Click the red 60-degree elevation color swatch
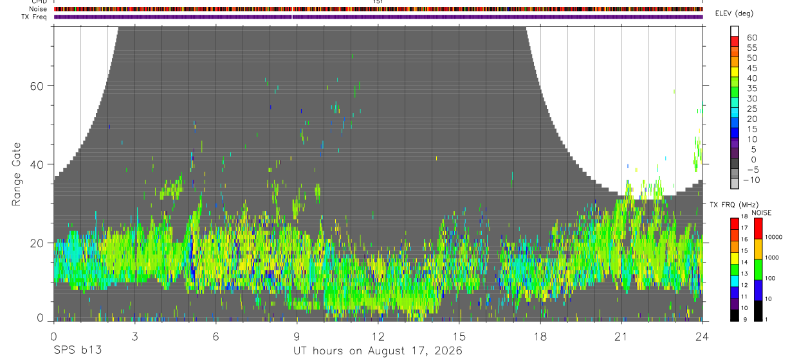 click(735, 41)
